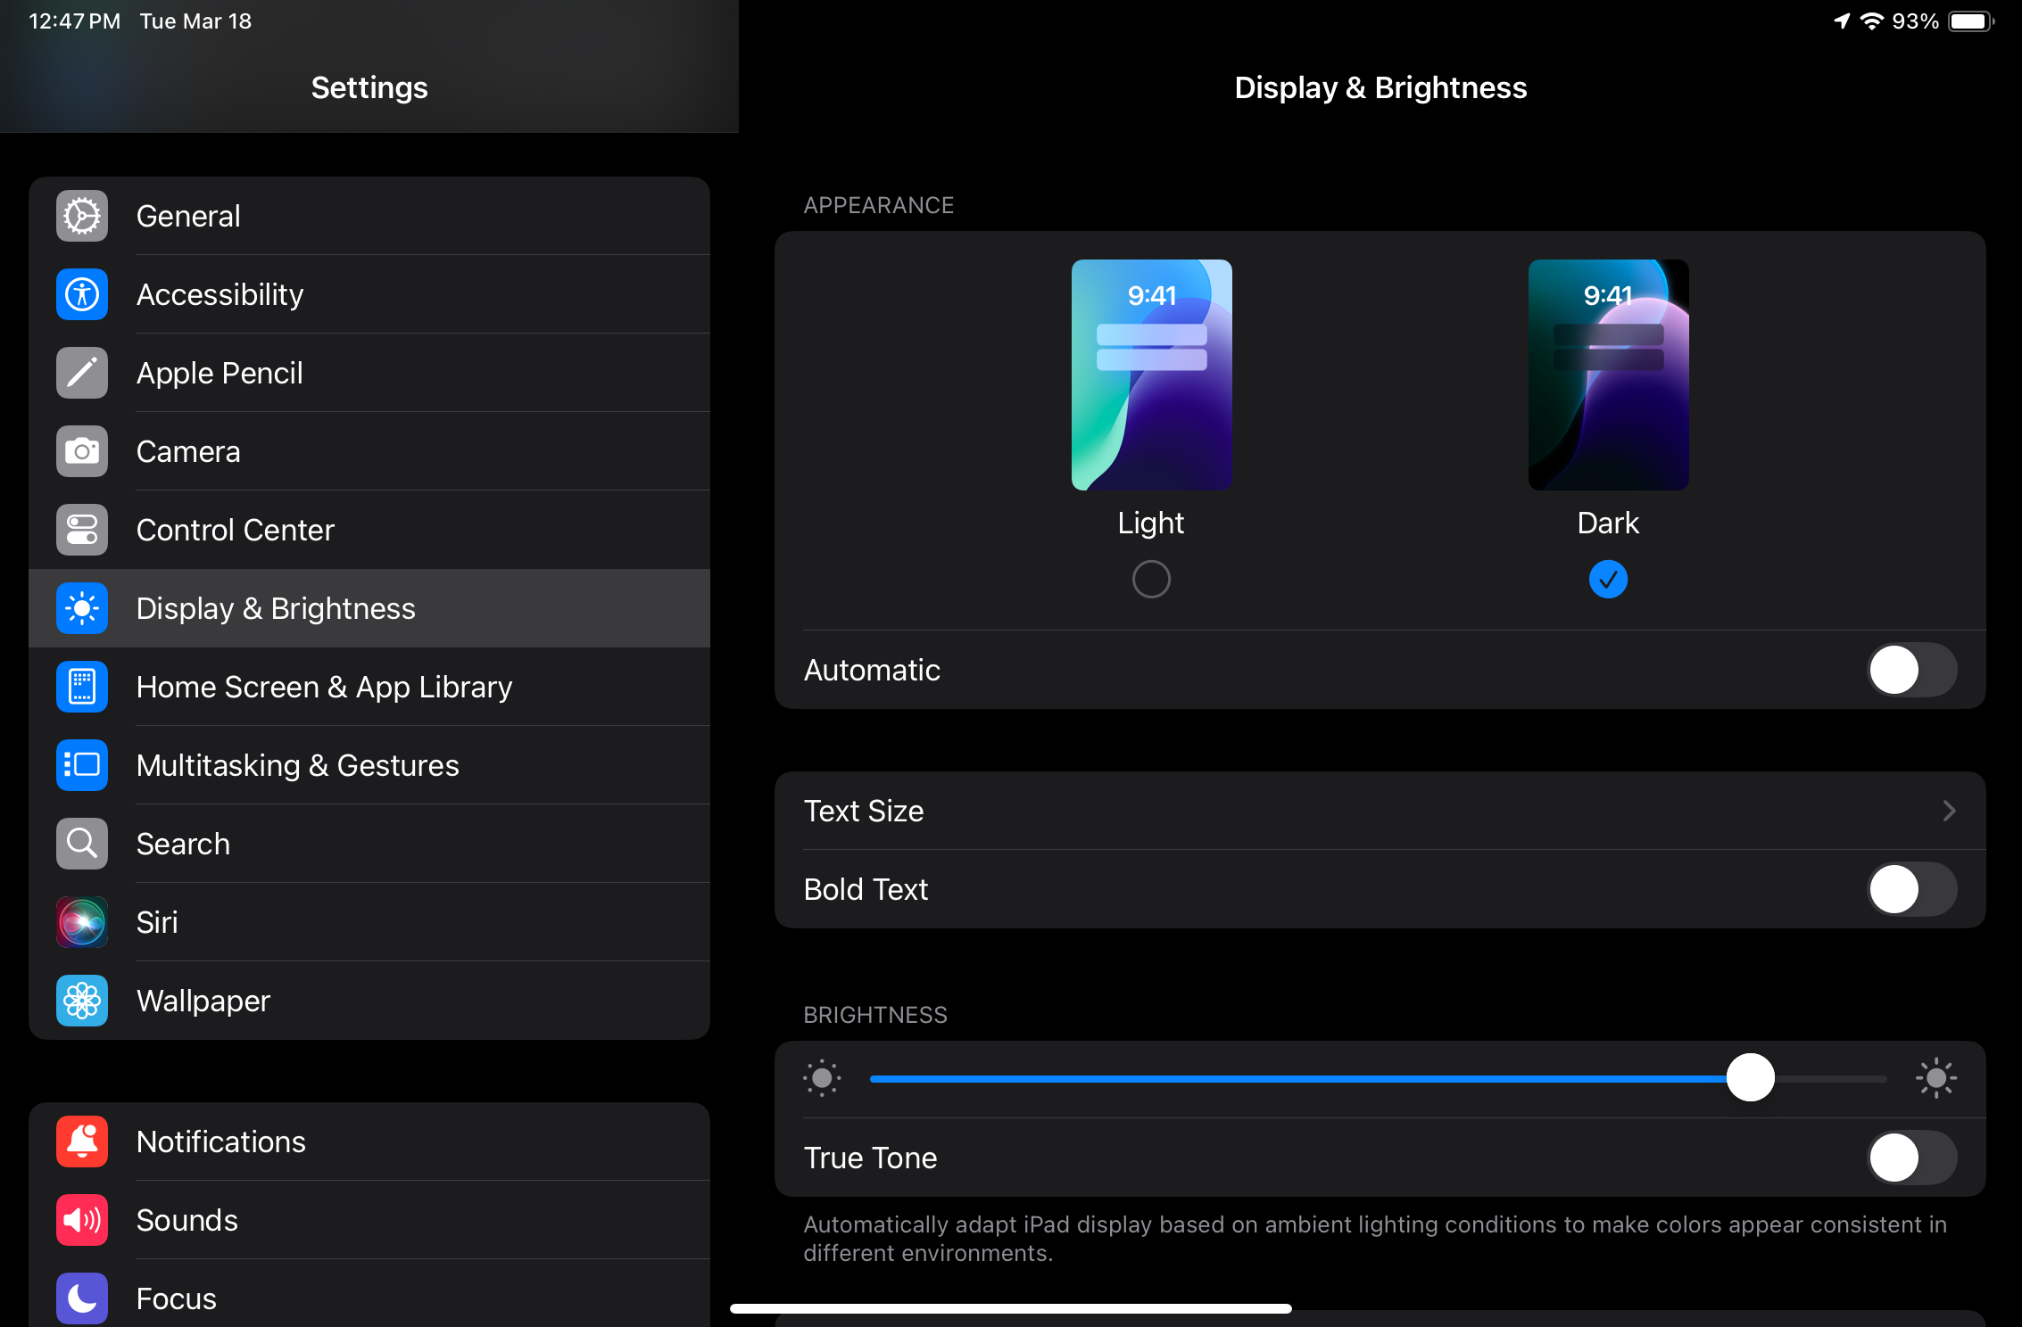Tap the Dark mode preview thumbnail
2022x1327 pixels.
tap(1608, 375)
